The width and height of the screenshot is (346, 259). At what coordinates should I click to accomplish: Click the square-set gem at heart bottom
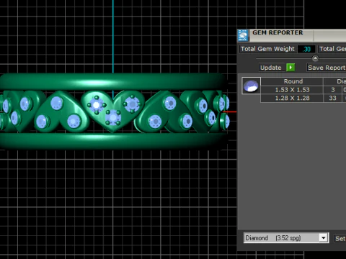tap(113, 118)
